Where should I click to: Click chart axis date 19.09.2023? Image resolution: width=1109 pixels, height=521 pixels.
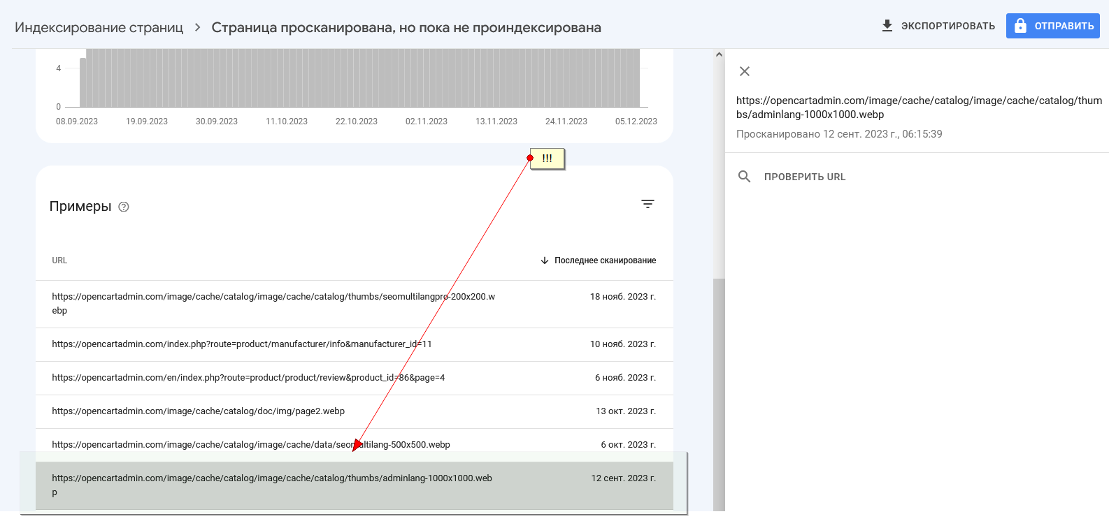(x=147, y=122)
